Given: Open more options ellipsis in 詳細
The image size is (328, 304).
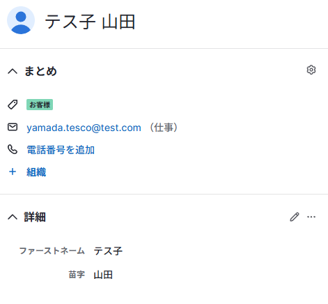Looking at the screenshot, I should coord(311,217).
